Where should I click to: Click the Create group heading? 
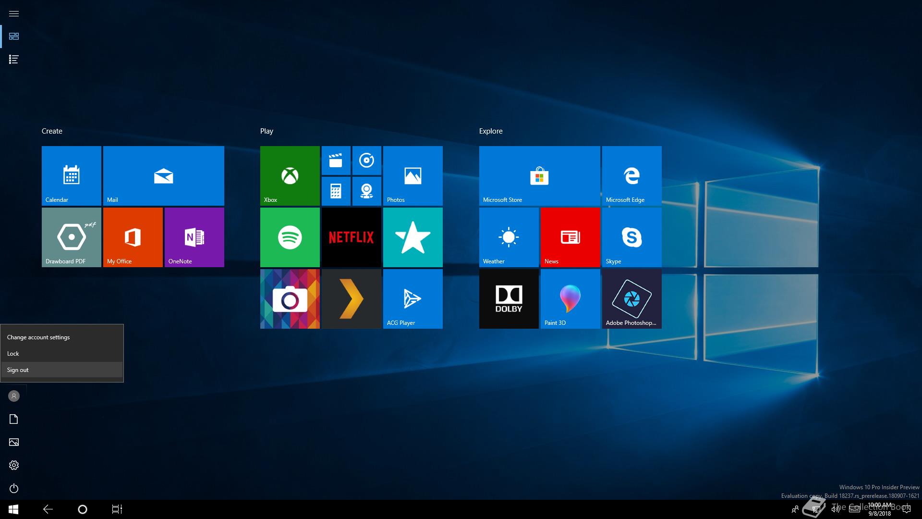point(52,131)
